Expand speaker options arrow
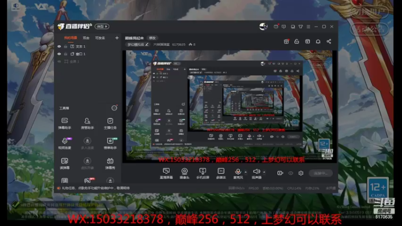Viewport: 402px width, 226px height. tap(264, 172)
